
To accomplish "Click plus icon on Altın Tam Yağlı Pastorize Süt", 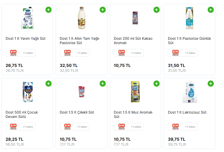I will click(102, 10).
